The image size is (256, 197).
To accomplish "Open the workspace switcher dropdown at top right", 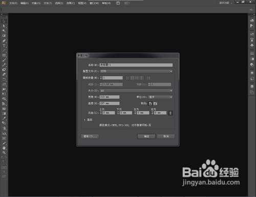I will tap(226, 3).
